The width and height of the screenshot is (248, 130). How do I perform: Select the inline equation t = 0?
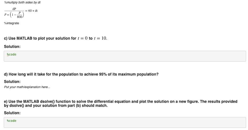tap(82, 38)
